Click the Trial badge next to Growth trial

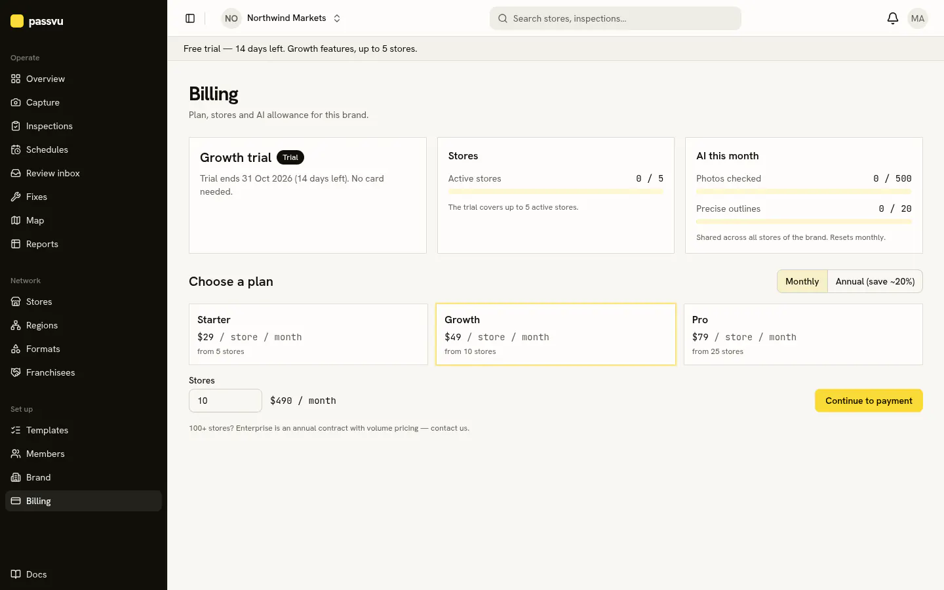click(290, 157)
